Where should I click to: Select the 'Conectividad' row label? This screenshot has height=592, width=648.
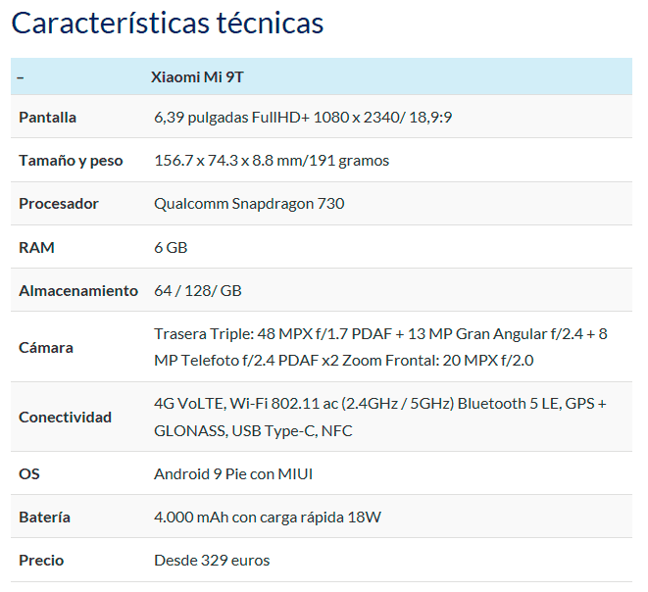(66, 418)
